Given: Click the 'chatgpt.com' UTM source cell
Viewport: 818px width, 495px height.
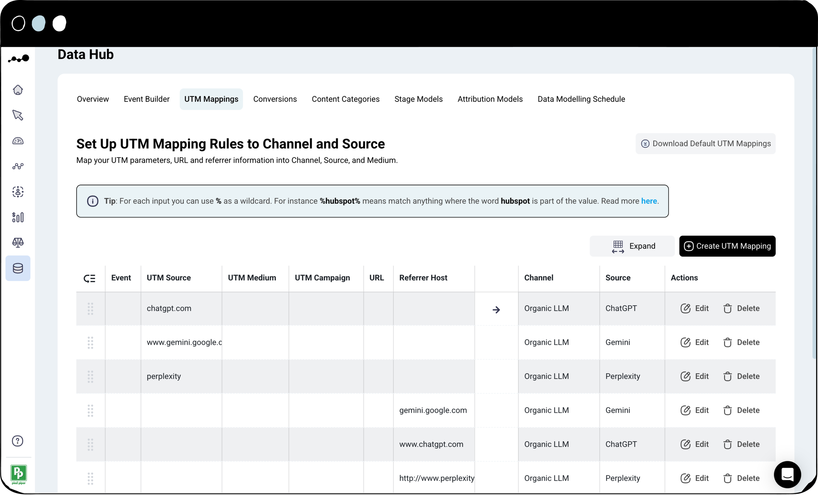Looking at the screenshot, I should [x=181, y=309].
